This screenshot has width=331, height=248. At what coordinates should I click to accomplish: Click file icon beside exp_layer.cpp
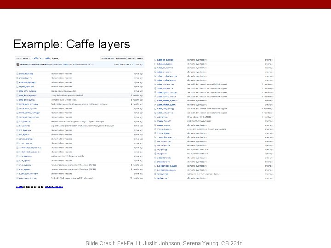[x=155, y=174]
